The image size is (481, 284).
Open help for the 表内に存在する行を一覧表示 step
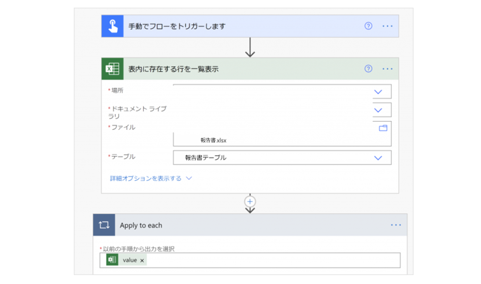coord(368,69)
